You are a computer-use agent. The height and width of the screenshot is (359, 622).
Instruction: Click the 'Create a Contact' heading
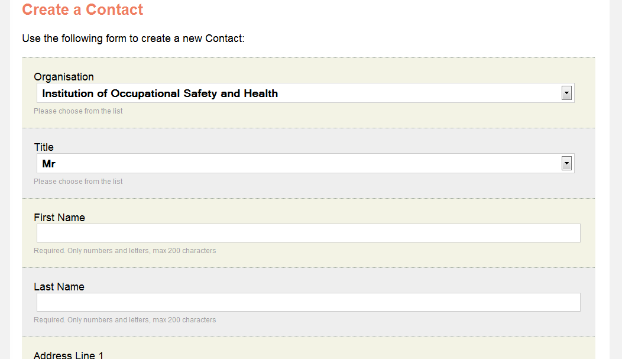click(83, 10)
